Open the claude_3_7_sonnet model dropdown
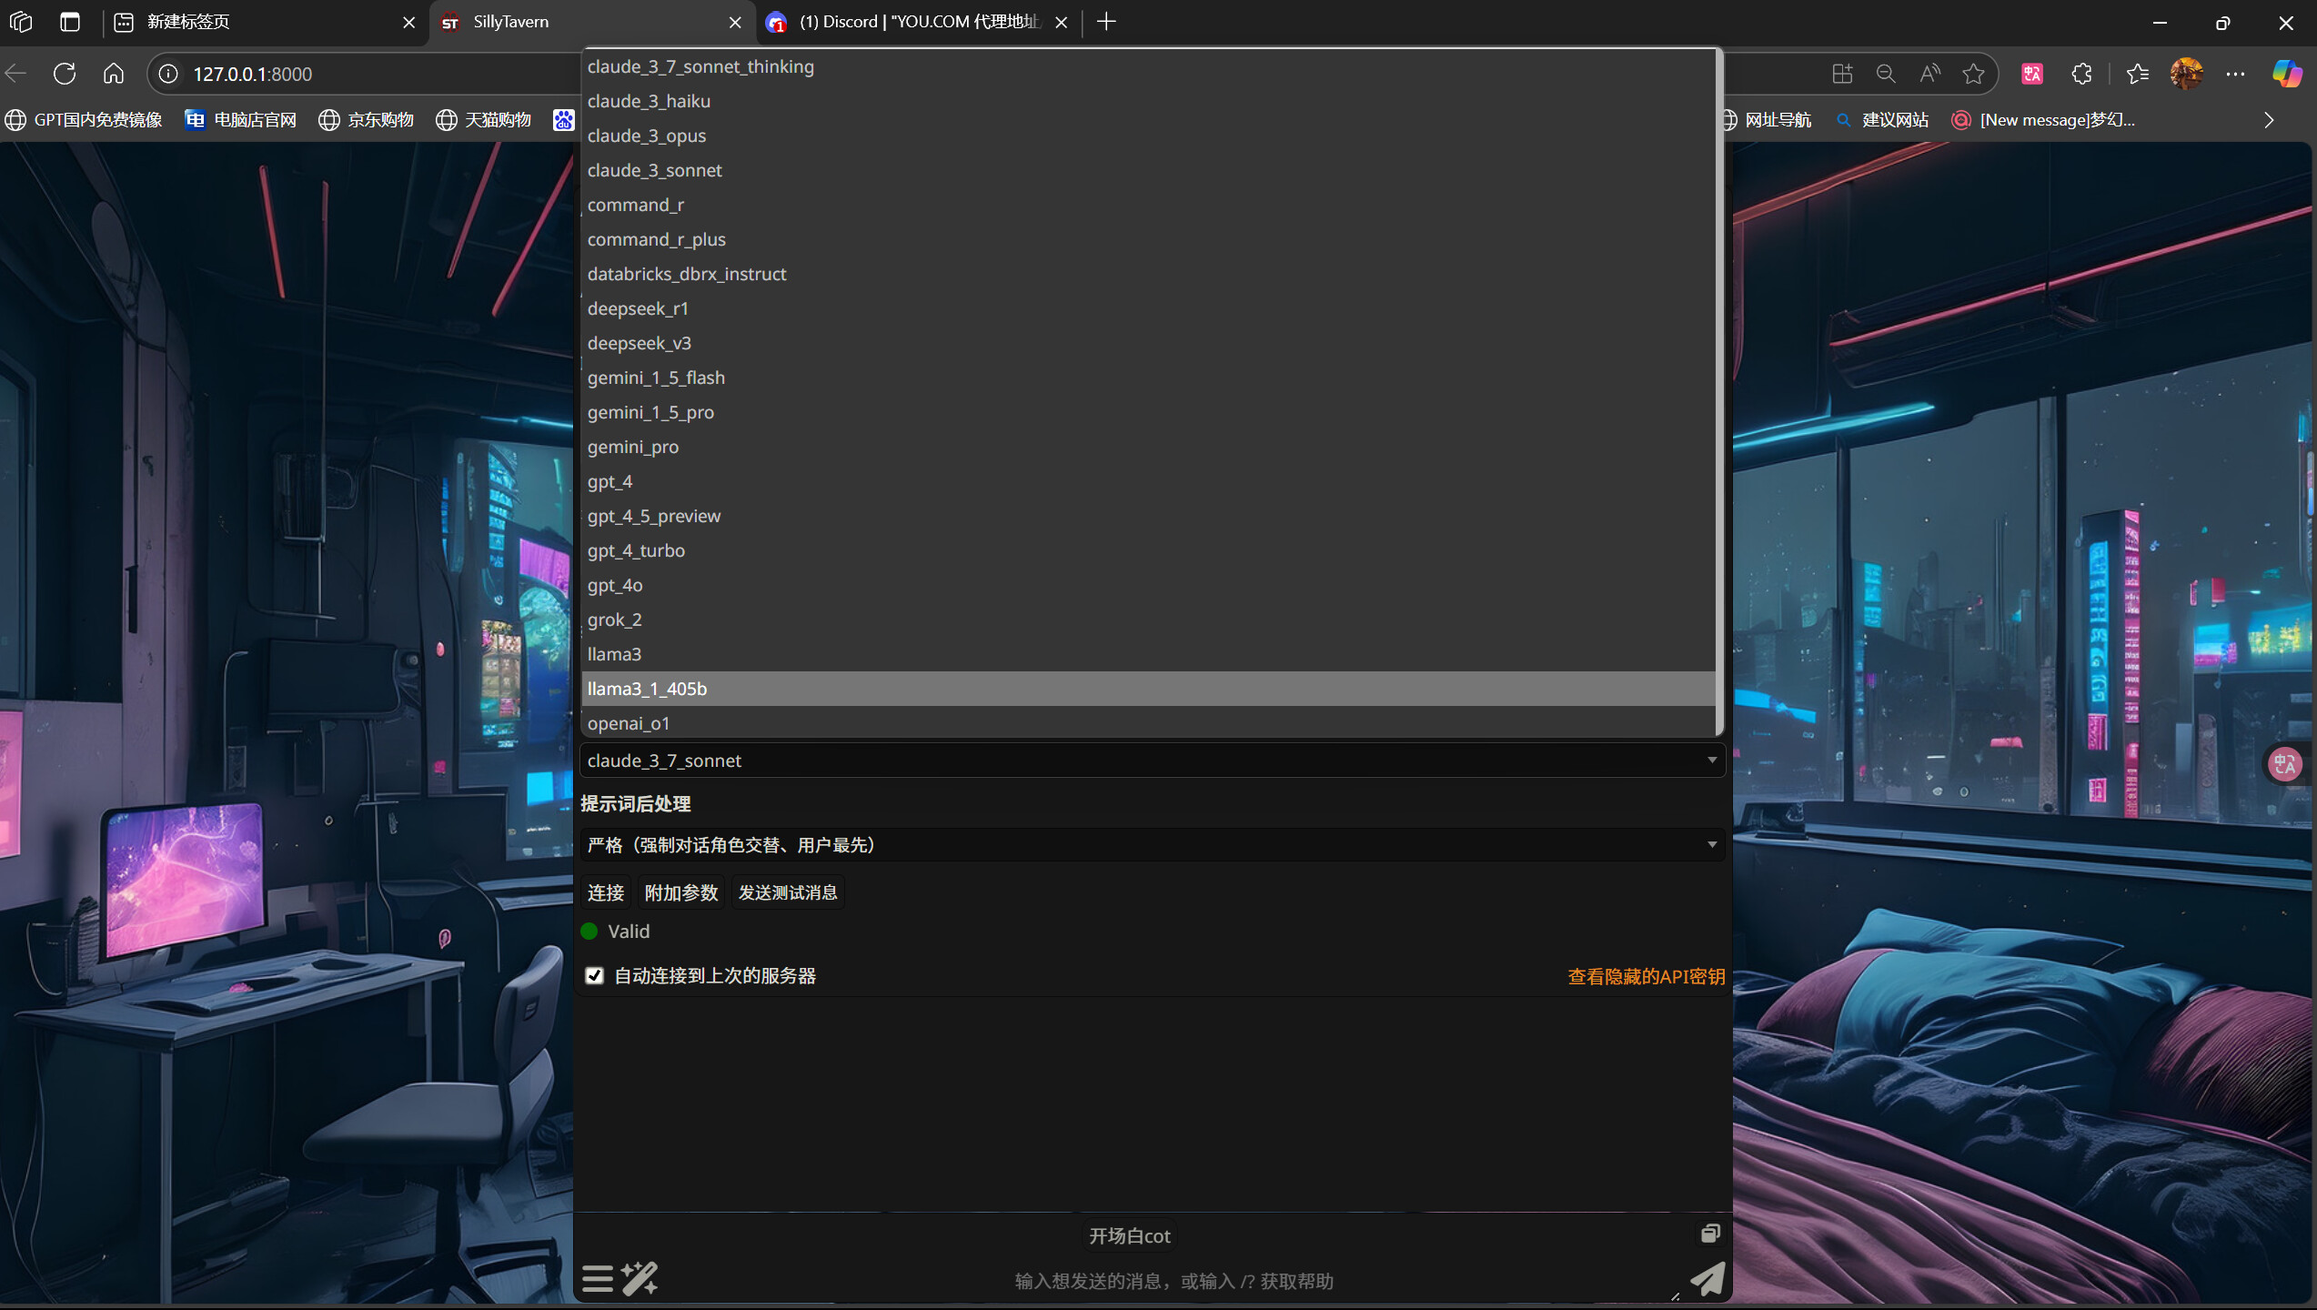The height and width of the screenshot is (1310, 2317). pos(1152,761)
